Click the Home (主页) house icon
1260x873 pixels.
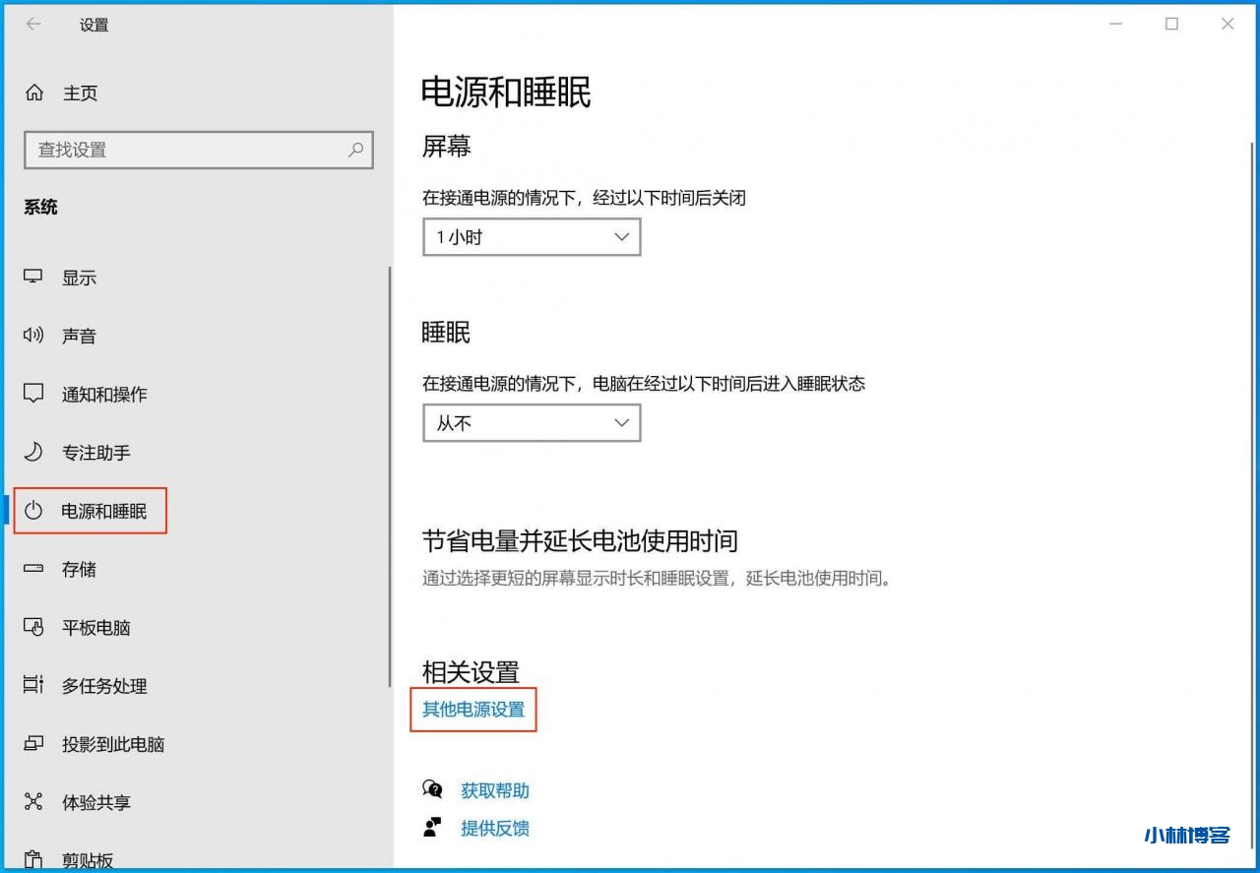pos(34,93)
